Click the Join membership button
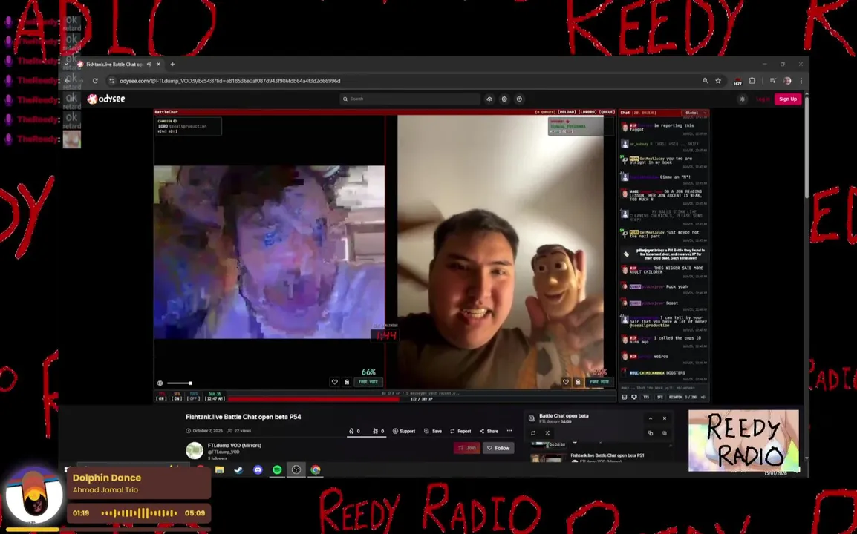Screen dimensions: 857x534 pyautogui.click(x=467, y=448)
